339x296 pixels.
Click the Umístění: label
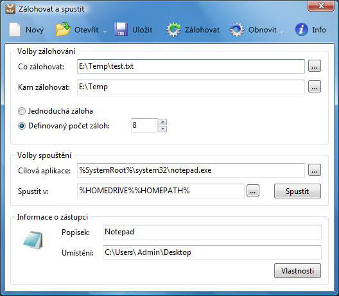(x=78, y=253)
